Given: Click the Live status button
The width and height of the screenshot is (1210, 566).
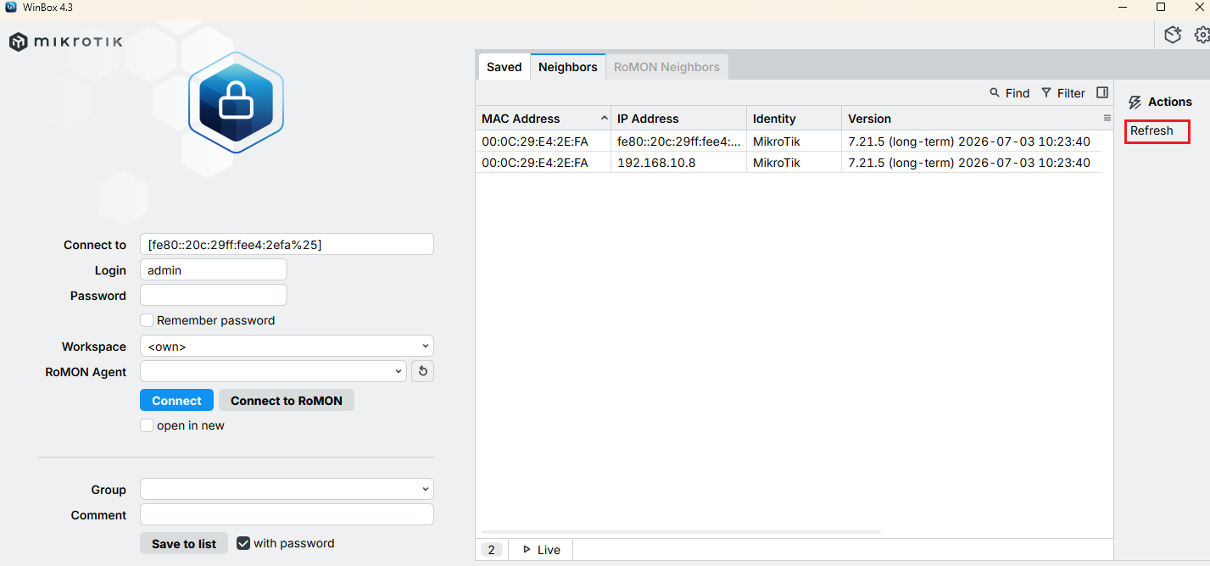Looking at the screenshot, I should click(541, 550).
